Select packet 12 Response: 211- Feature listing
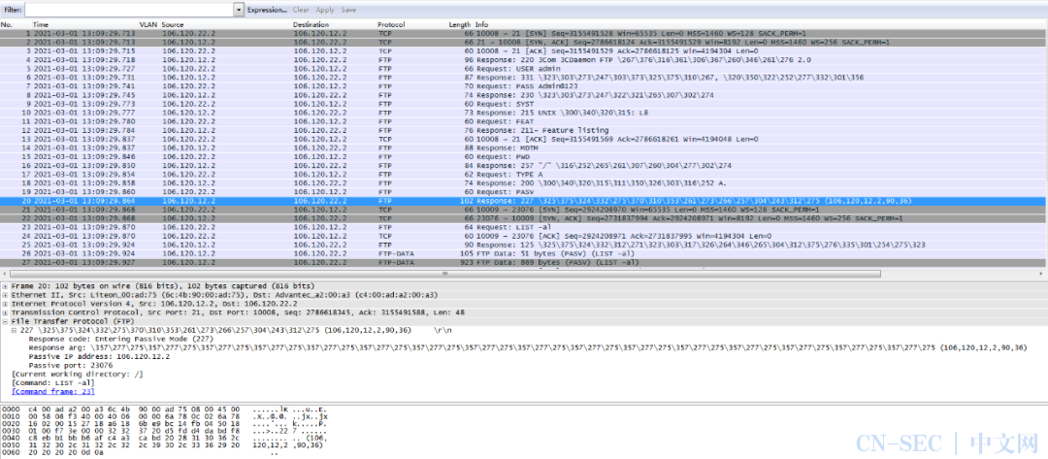 (524, 130)
